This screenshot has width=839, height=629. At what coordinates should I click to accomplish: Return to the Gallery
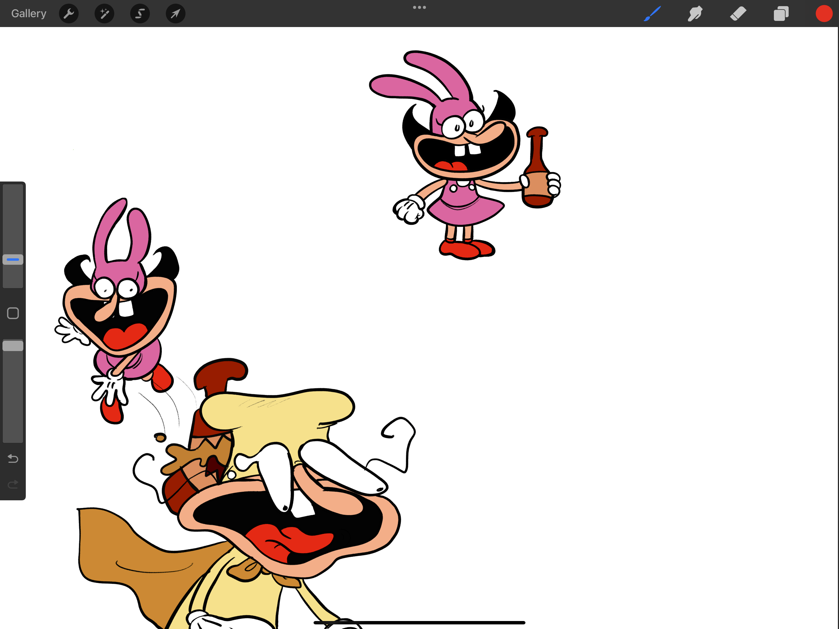(x=29, y=14)
